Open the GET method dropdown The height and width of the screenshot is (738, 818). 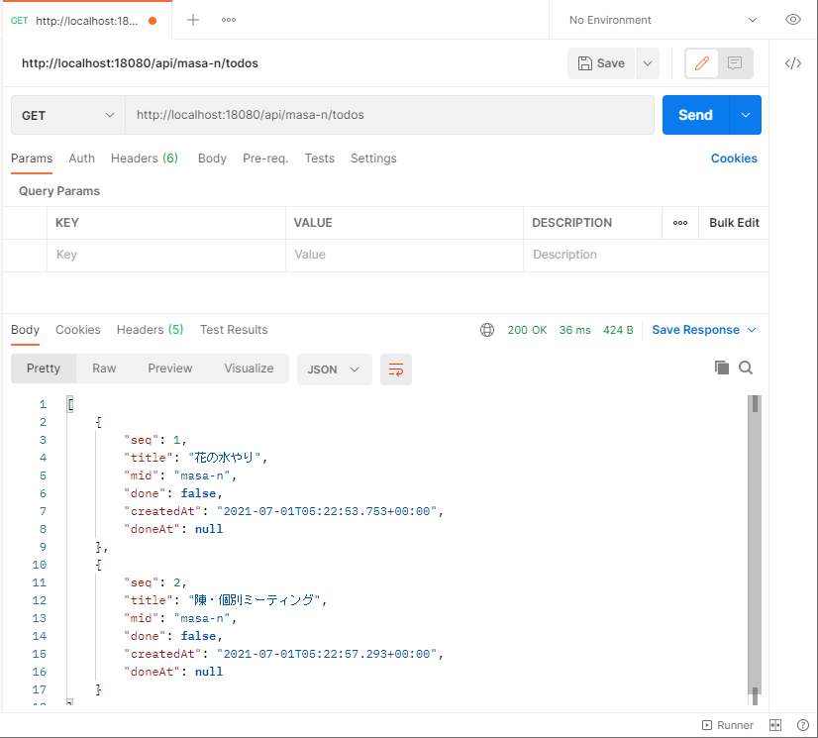(x=68, y=115)
